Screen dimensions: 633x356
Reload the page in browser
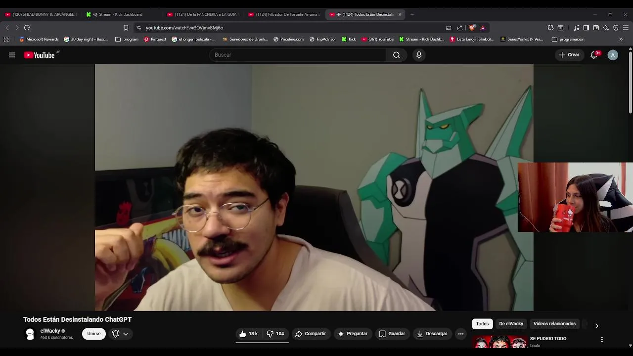point(27,28)
